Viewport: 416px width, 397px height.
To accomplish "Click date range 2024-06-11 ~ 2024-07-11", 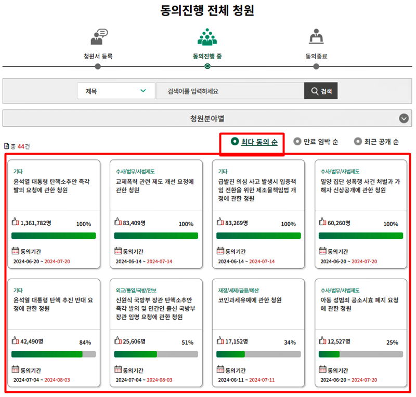I will [x=246, y=380].
